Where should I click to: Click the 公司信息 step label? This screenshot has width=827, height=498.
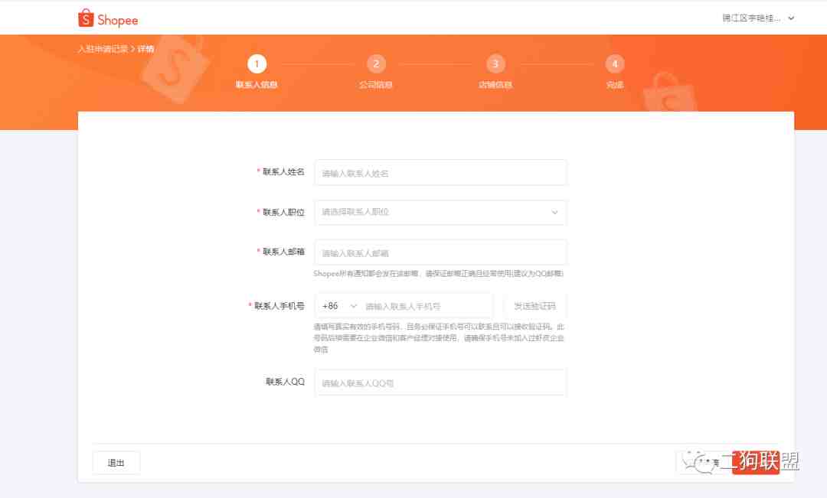pos(376,85)
